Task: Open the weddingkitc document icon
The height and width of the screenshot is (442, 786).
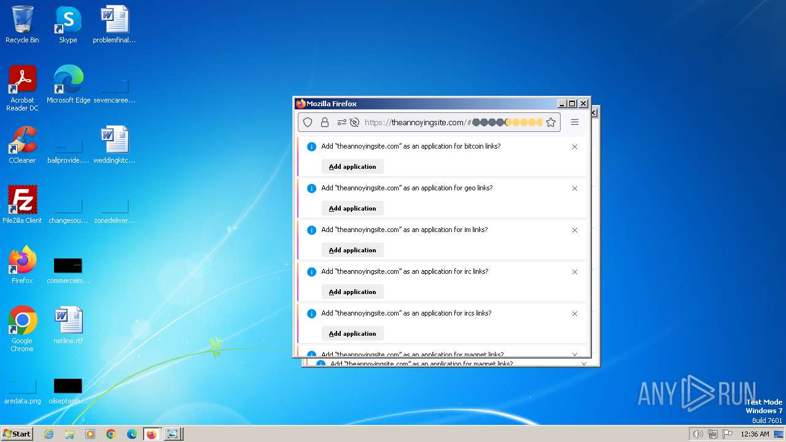Action: point(114,145)
